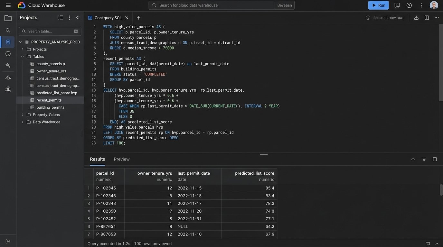Collapse the results panel with up chevron
443x247 pixels.
coord(413,159)
